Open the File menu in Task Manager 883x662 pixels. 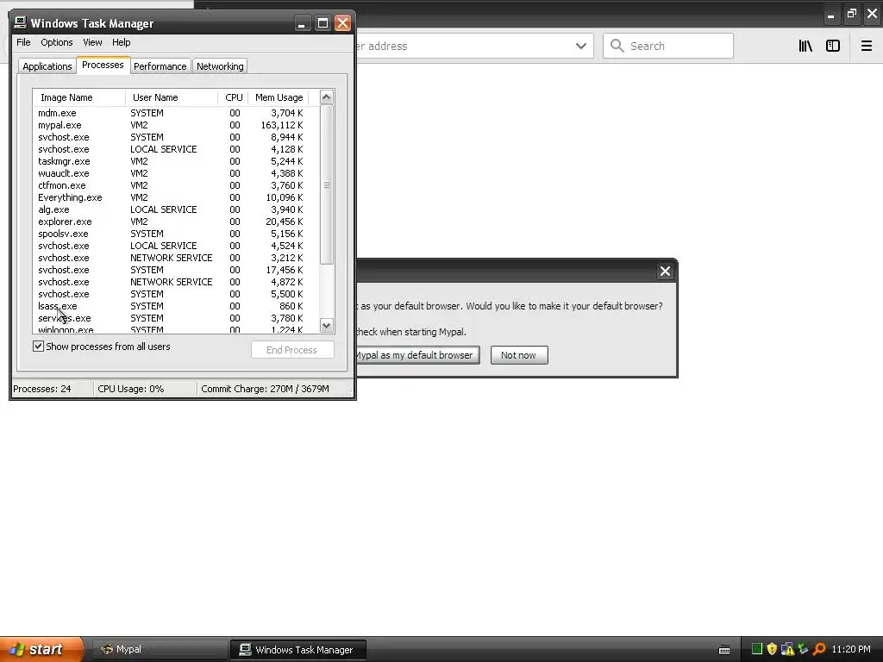(23, 42)
